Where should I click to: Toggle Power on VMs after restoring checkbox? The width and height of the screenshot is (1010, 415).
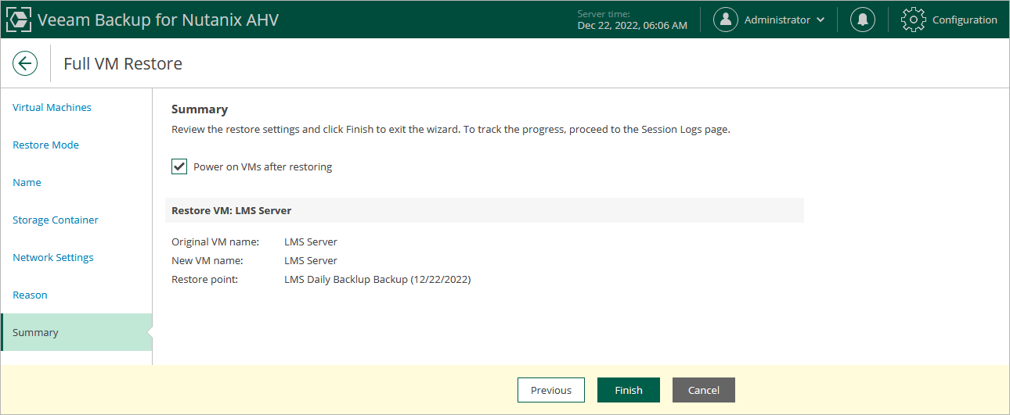point(179,166)
